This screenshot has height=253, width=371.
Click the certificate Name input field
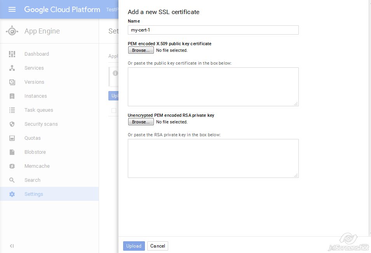pyautogui.click(x=213, y=30)
